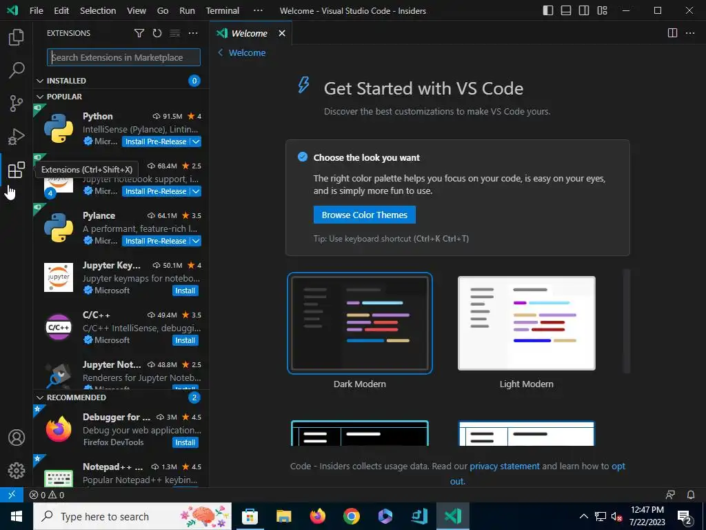Open the privacy statement link
The image size is (706, 530).
504,466
